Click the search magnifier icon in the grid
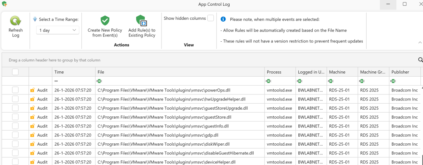This screenshot has width=423, height=165. point(421,60)
